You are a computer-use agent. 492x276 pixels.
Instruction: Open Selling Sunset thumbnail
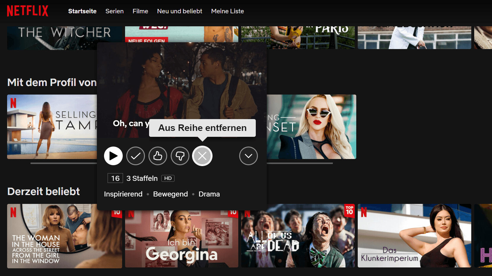[311, 126]
